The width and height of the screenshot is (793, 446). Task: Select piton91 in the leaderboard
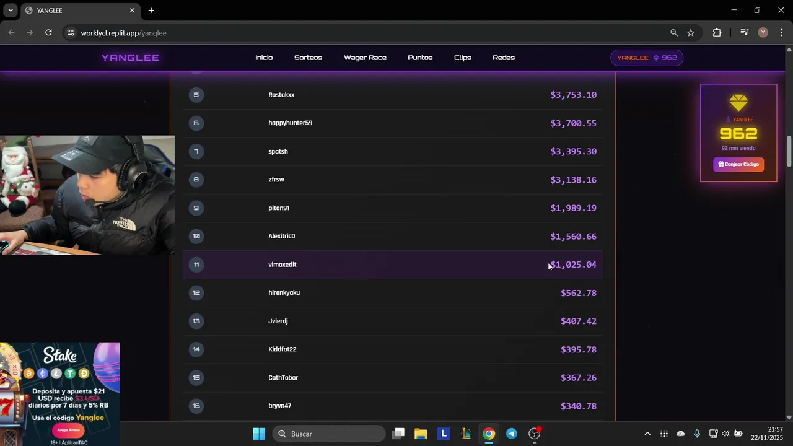pyautogui.click(x=279, y=208)
